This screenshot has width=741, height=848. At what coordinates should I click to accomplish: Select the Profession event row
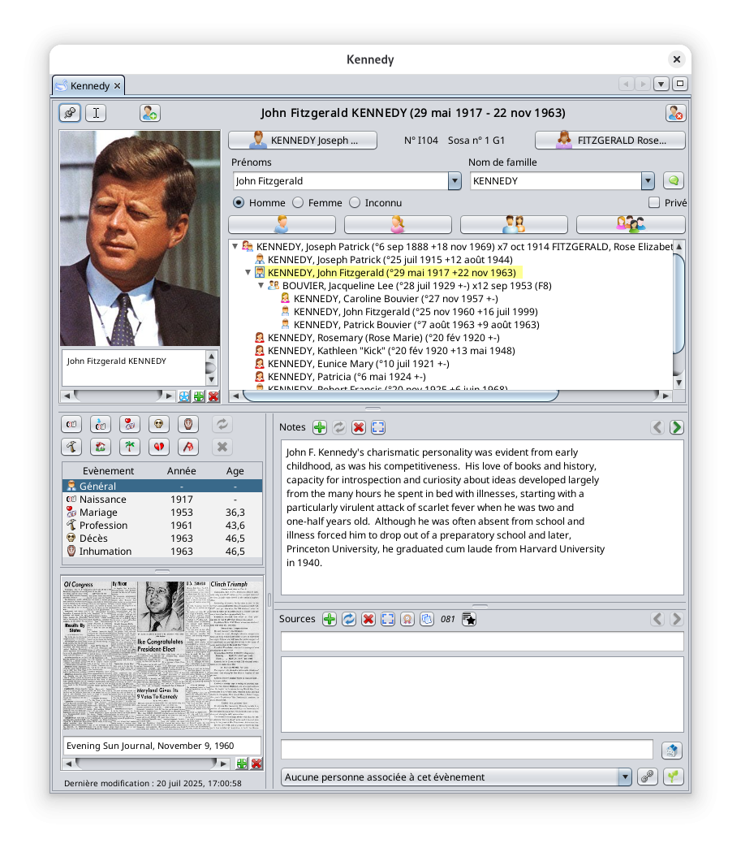point(162,526)
